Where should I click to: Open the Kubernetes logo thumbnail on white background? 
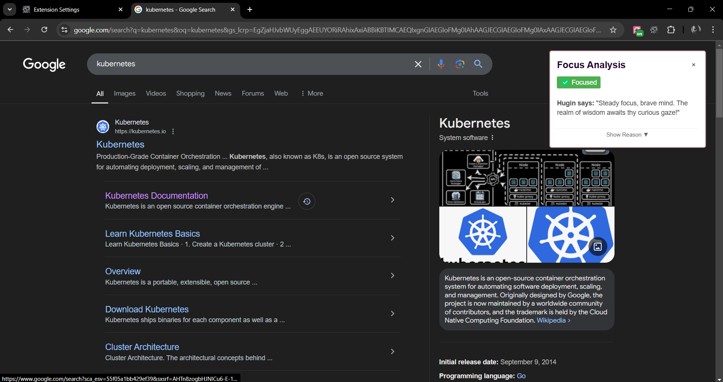[483, 234]
